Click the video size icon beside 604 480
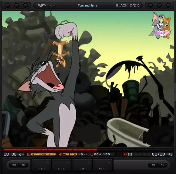 92,154
